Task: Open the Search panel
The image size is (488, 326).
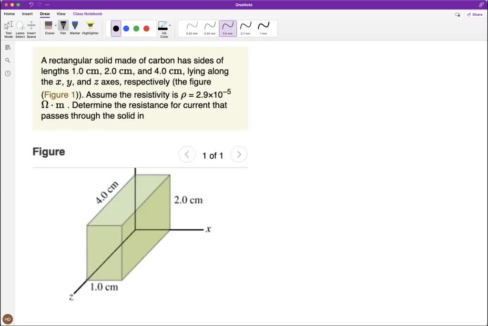Action: [x=7, y=61]
